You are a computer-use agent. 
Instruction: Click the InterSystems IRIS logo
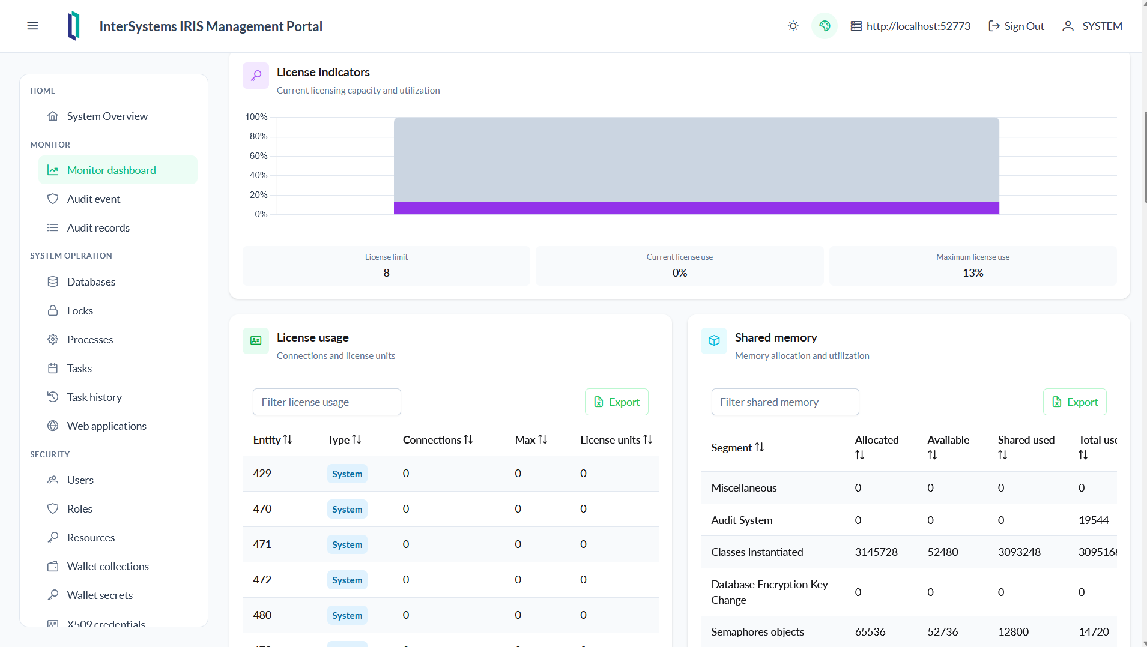(74, 26)
